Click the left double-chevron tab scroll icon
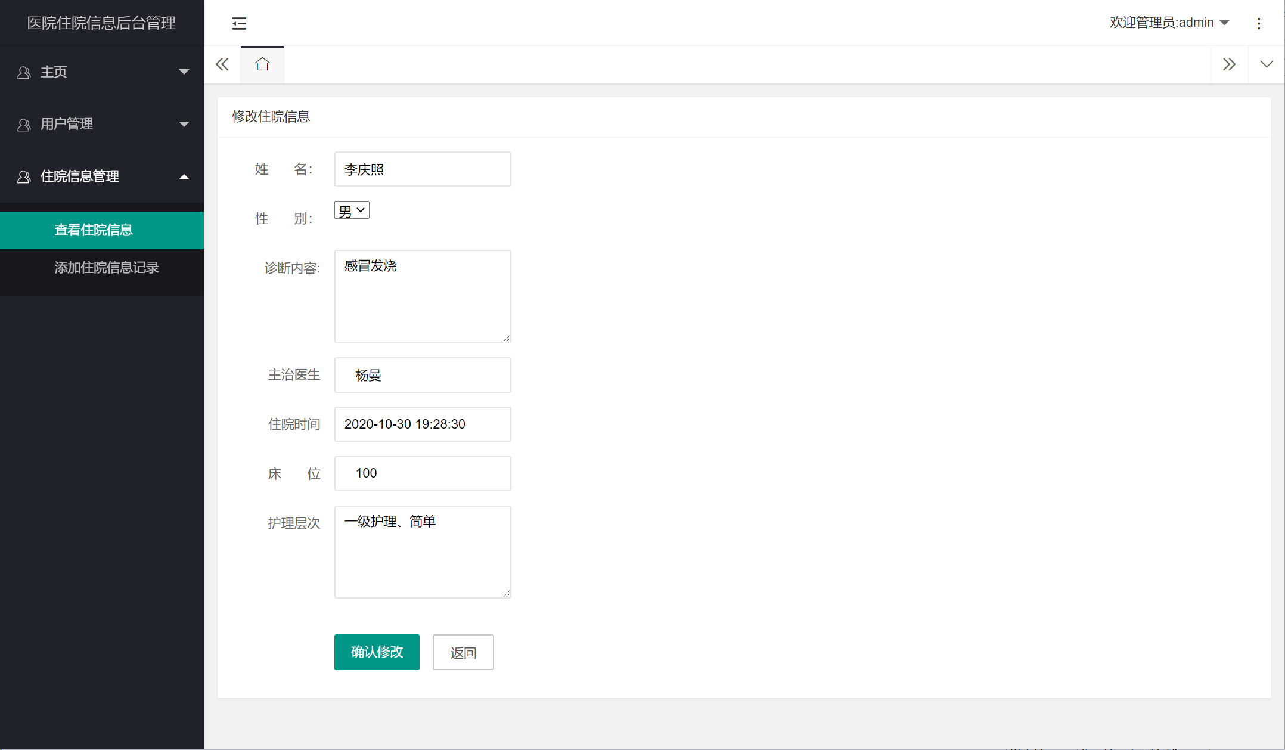This screenshot has height=750, width=1285. [x=222, y=64]
